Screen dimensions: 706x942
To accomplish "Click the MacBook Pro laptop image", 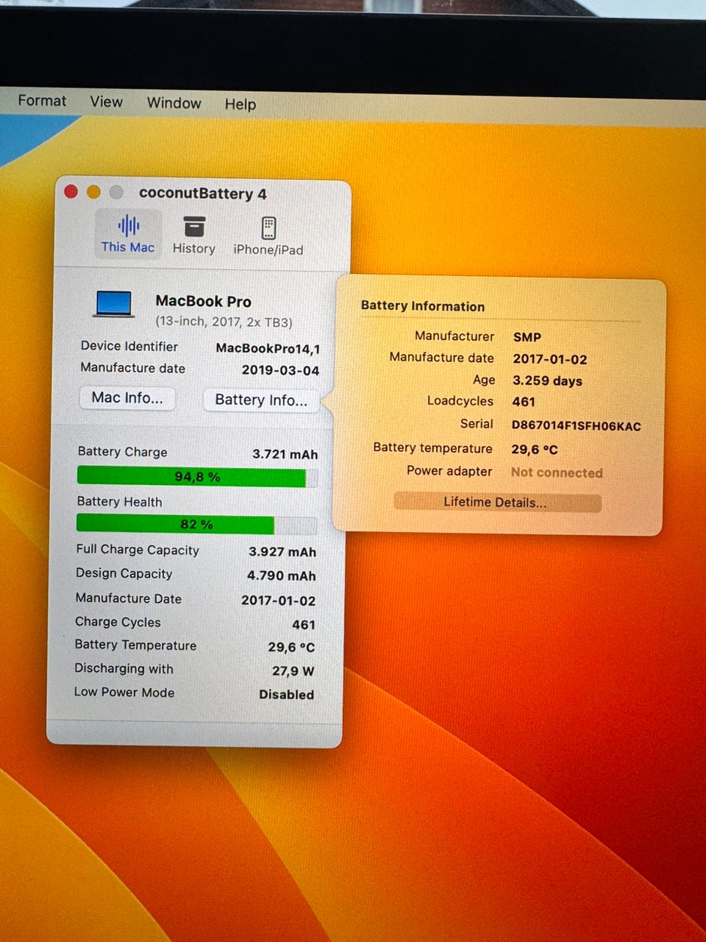I will coord(114,304).
